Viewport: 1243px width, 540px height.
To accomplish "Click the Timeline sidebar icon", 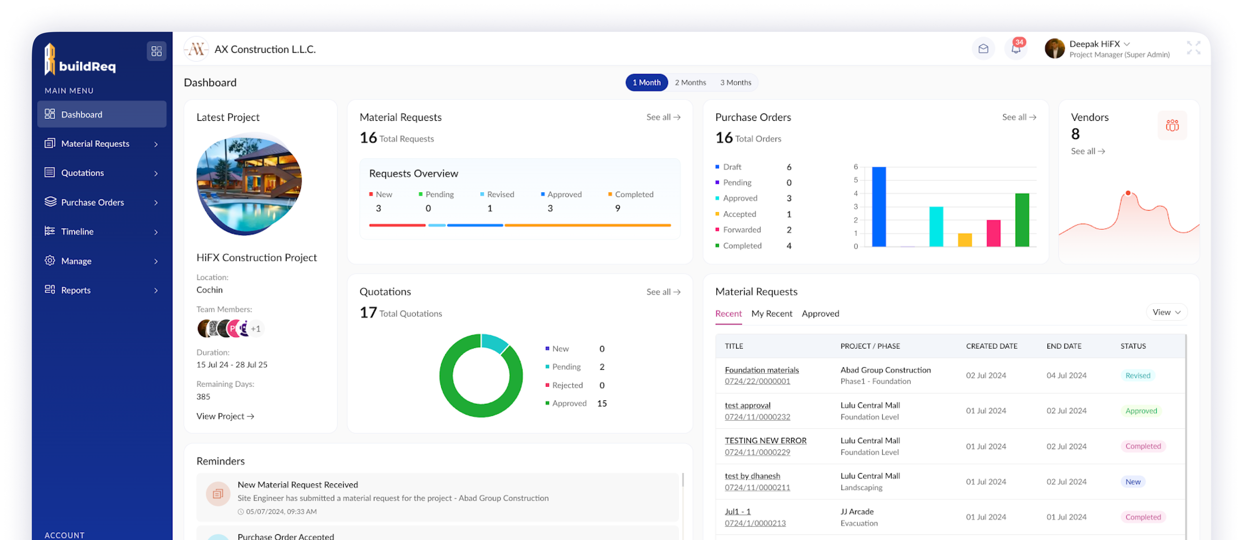I will pyautogui.click(x=50, y=231).
